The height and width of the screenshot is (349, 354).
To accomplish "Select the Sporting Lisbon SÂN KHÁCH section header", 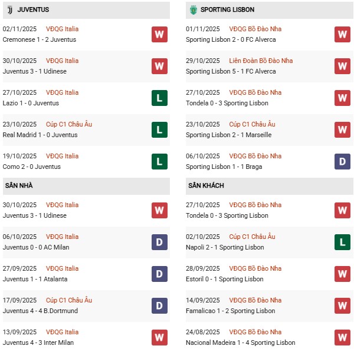I will point(206,186).
